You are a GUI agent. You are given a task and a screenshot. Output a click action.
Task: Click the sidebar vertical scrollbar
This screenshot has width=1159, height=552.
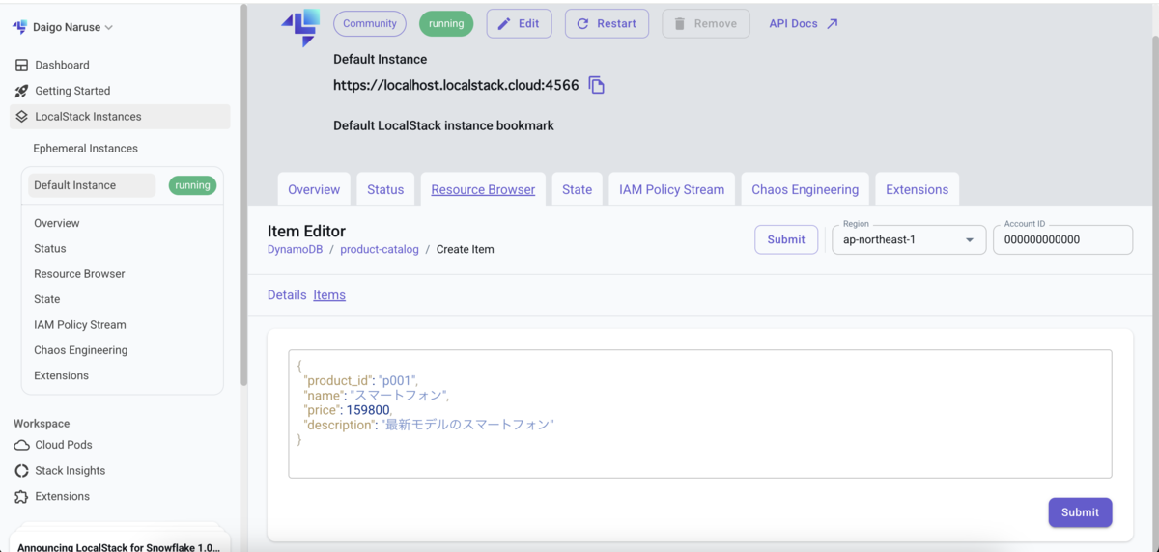[x=244, y=193]
